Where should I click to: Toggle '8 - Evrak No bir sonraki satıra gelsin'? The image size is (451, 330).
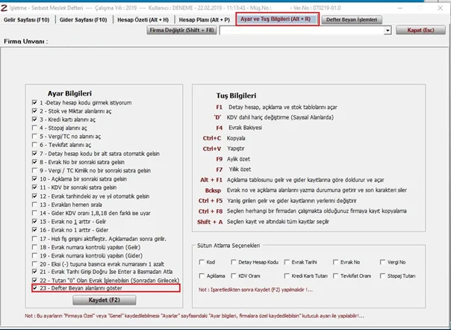tap(34, 162)
